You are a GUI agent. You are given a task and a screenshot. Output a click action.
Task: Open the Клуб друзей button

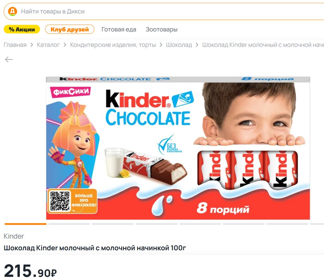[70, 29]
